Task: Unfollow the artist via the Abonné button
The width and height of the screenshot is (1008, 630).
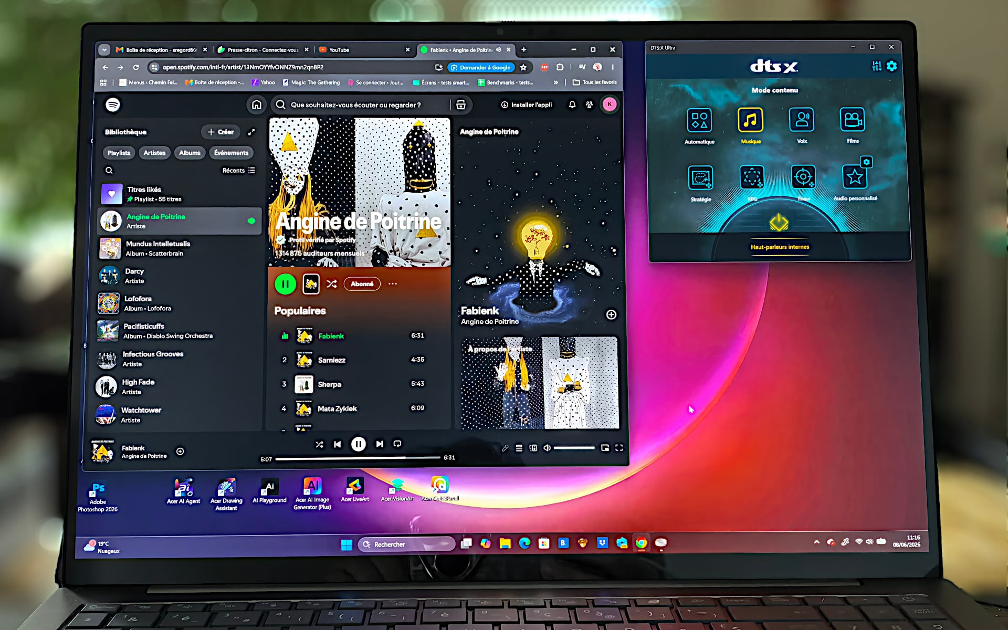Action: click(x=362, y=284)
